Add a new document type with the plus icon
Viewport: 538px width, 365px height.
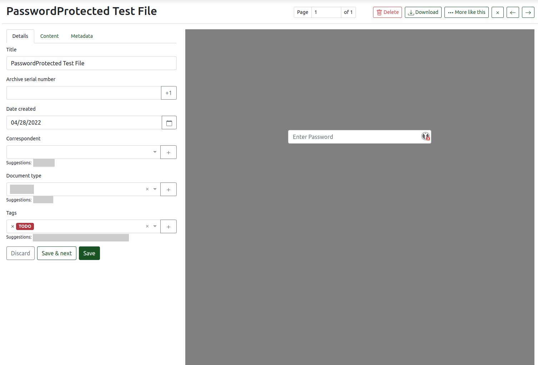[168, 189]
